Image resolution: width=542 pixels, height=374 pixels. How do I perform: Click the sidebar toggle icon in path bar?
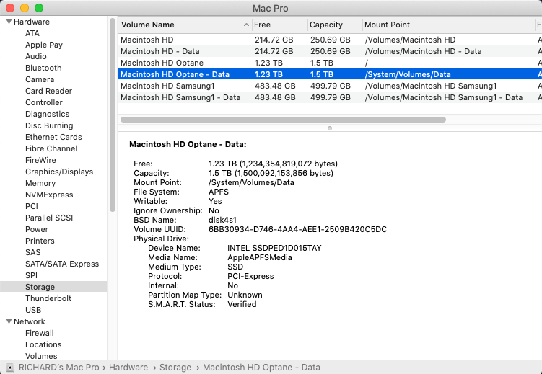pos(10,368)
